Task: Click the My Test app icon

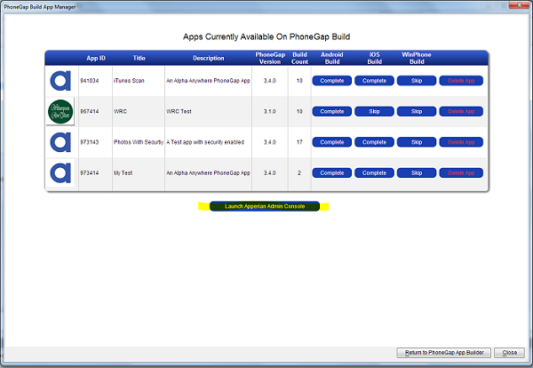Action: click(x=60, y=172)
